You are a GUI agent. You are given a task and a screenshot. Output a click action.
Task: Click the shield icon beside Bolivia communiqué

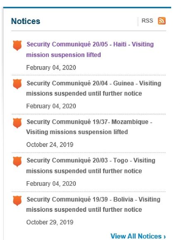(17, 201)
